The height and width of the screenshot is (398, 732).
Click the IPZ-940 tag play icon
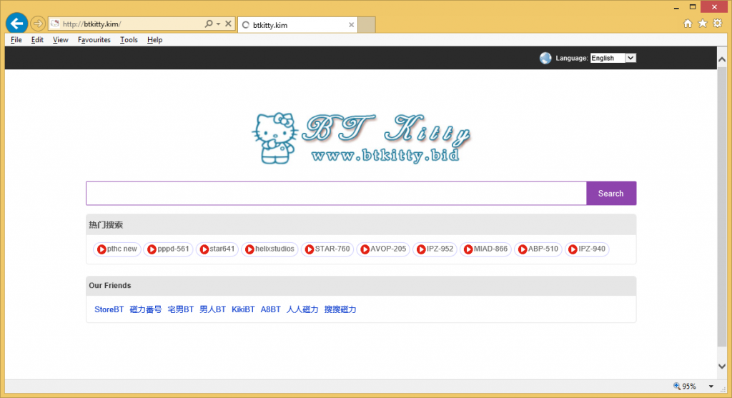coord(573,249)
